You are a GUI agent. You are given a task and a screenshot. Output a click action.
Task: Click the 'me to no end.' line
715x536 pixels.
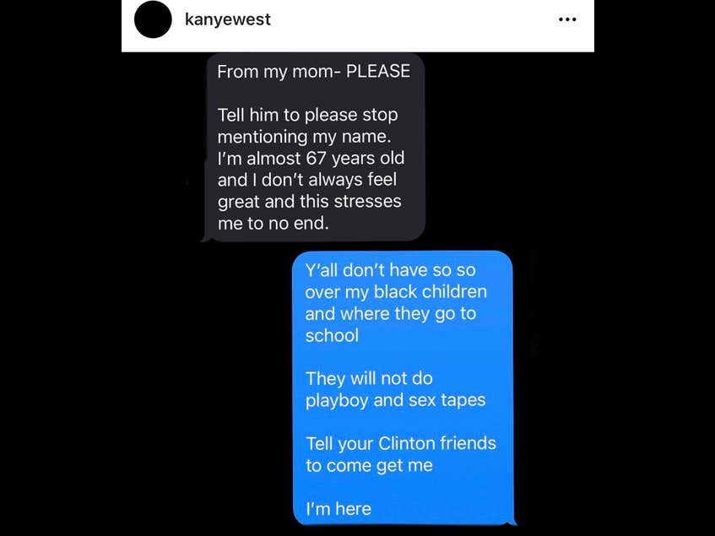(x=273, y=224)
